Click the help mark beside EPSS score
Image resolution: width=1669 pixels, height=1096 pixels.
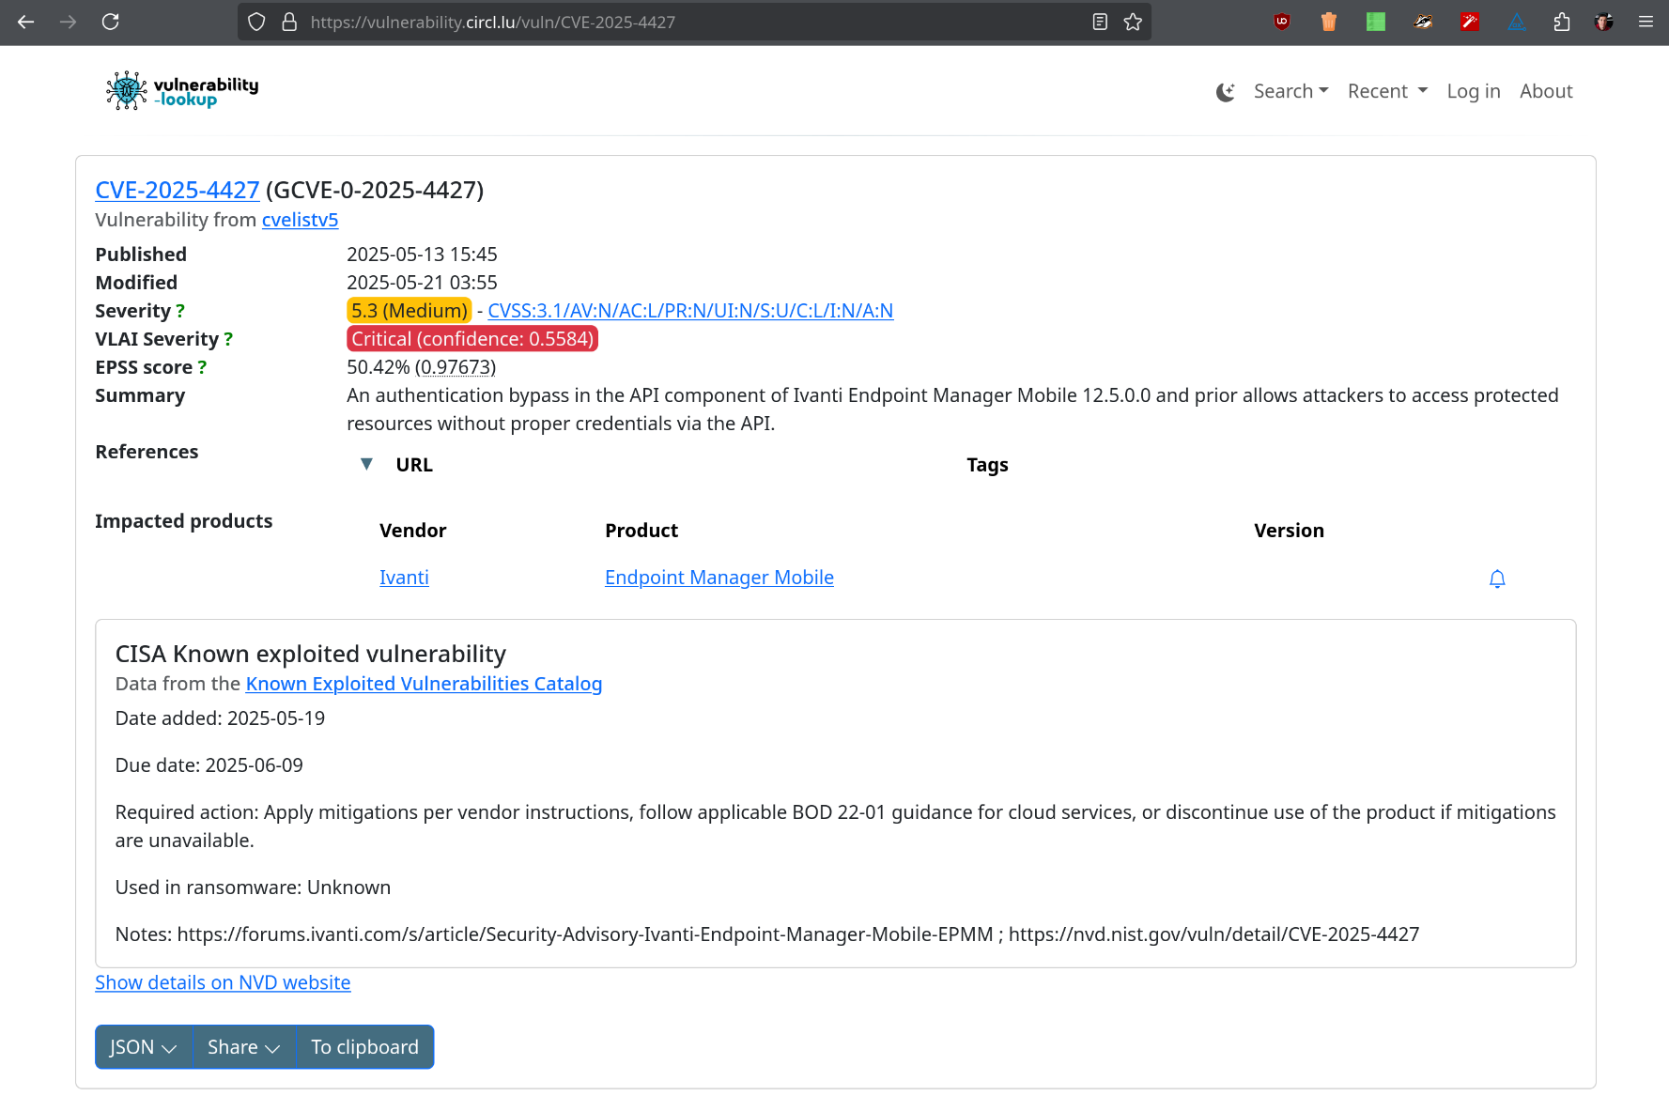click(x=202, y=367)
